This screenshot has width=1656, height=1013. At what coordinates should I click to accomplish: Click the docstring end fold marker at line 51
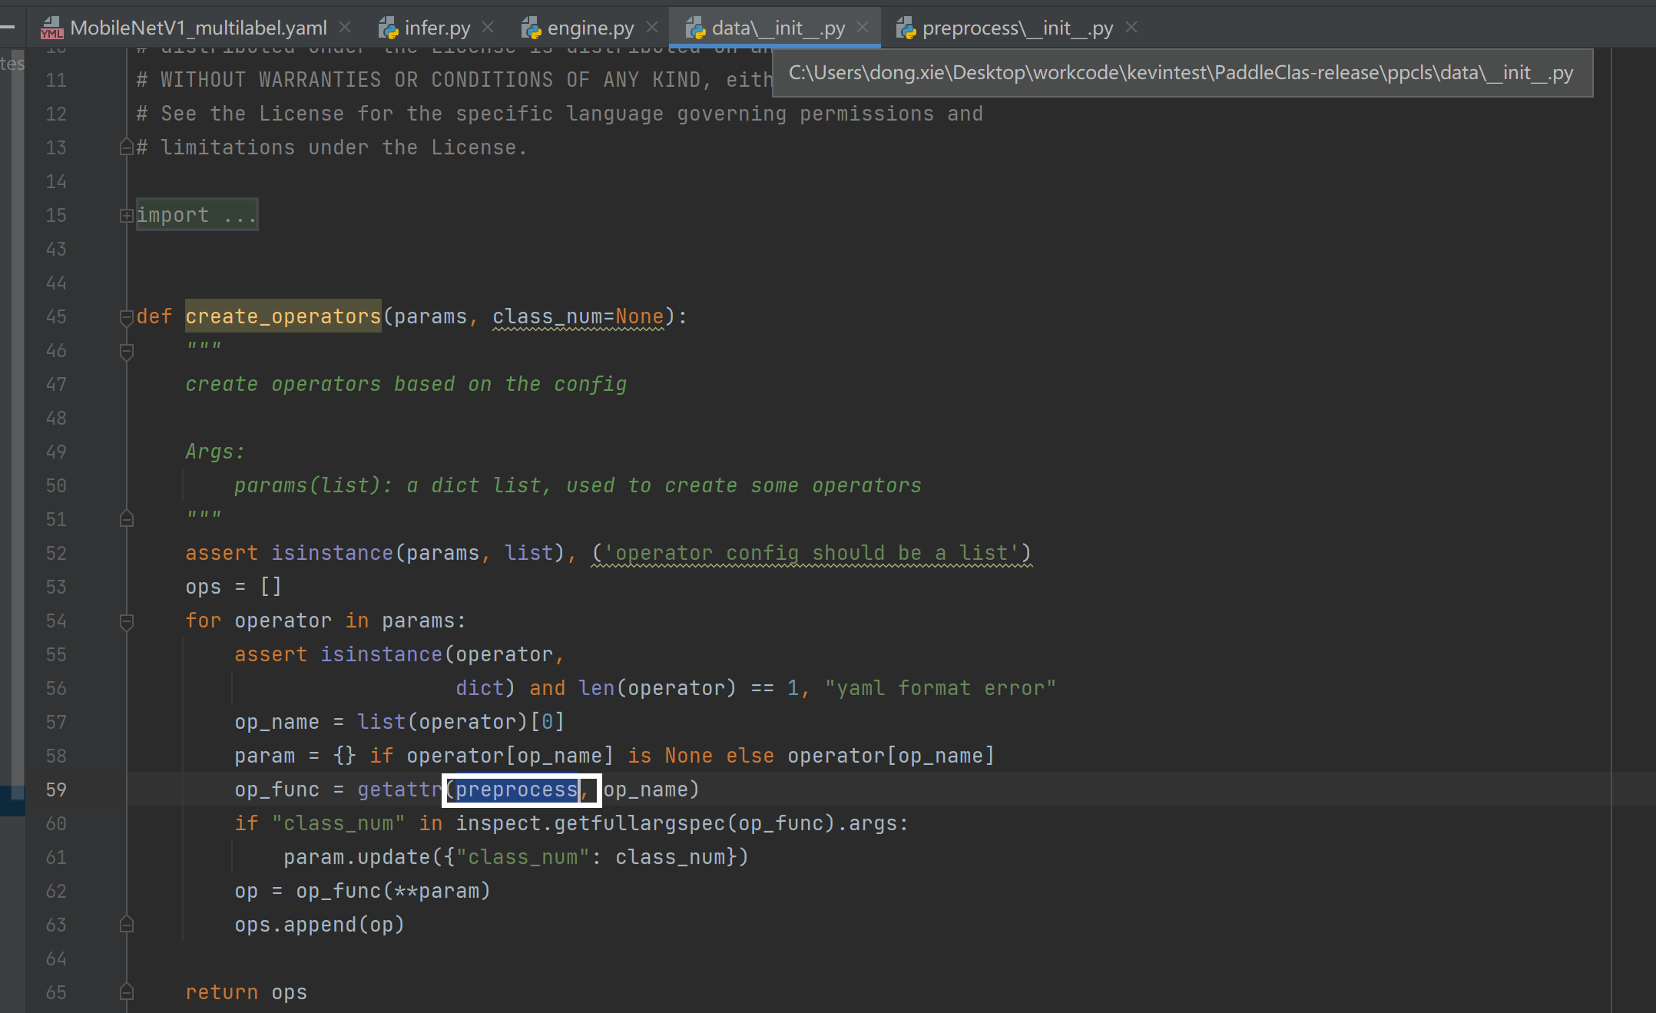tap(127, 520)
